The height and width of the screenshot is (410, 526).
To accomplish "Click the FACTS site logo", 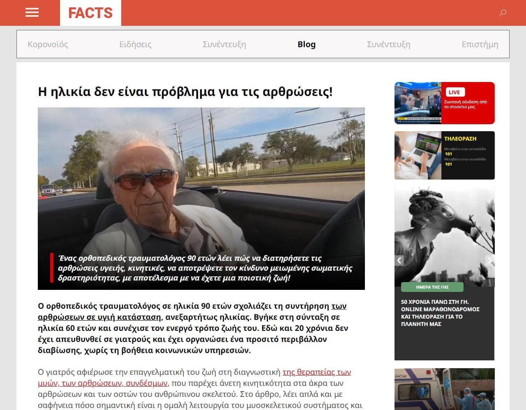I will (x=90, y=13).
